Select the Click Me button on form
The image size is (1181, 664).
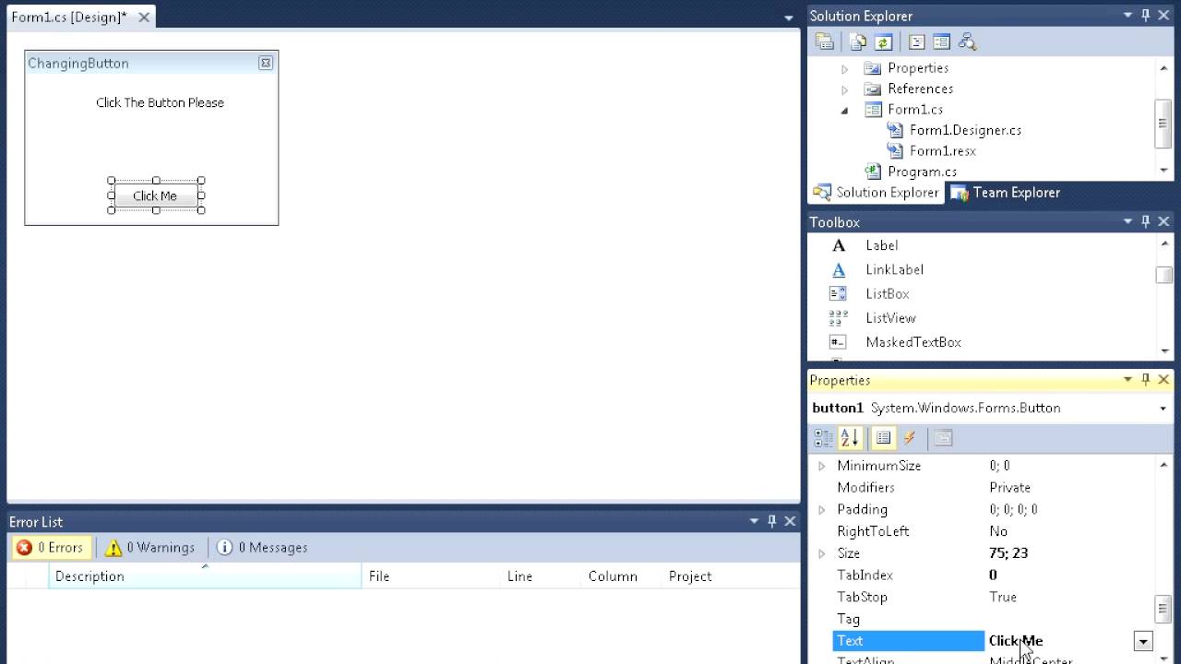pos(155,196)
